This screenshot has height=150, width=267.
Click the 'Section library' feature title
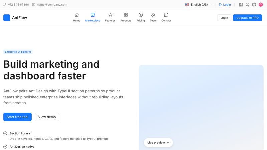pyautogui.click(x=20, y=133)
